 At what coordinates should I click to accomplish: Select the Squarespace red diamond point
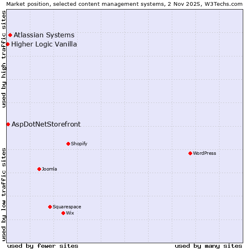click(x=50, y=207)
